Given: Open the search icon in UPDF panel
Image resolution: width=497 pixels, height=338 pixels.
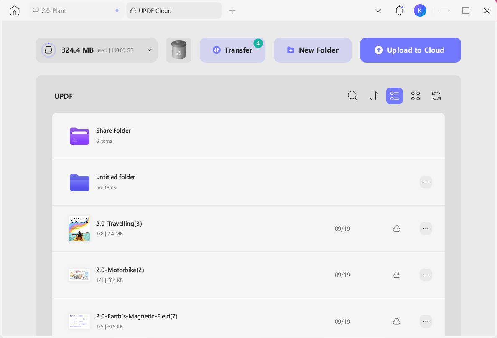Looking at the screenshot, I should click(x=352, y=96).
